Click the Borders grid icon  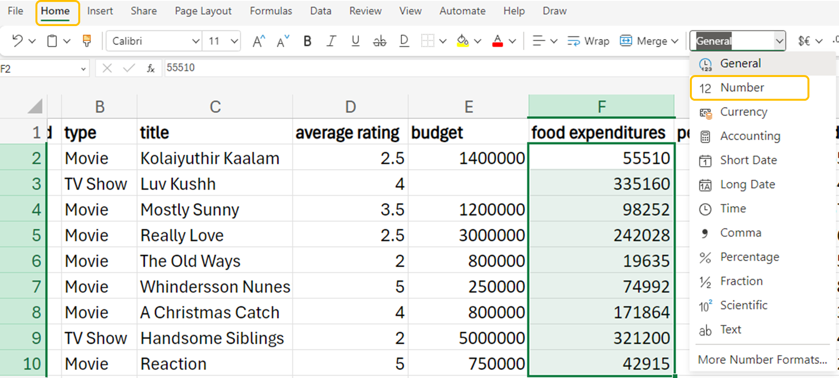(427, 41)
